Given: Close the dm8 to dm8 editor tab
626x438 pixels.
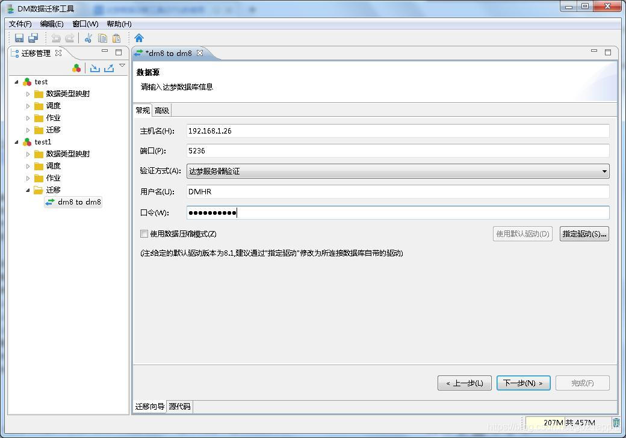Looking at the screenshot, I should [200, 53].
